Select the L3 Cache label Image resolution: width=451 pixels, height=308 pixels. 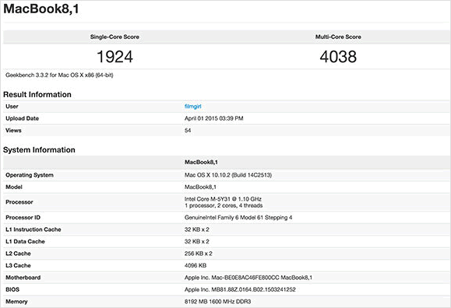click(18, 266)
